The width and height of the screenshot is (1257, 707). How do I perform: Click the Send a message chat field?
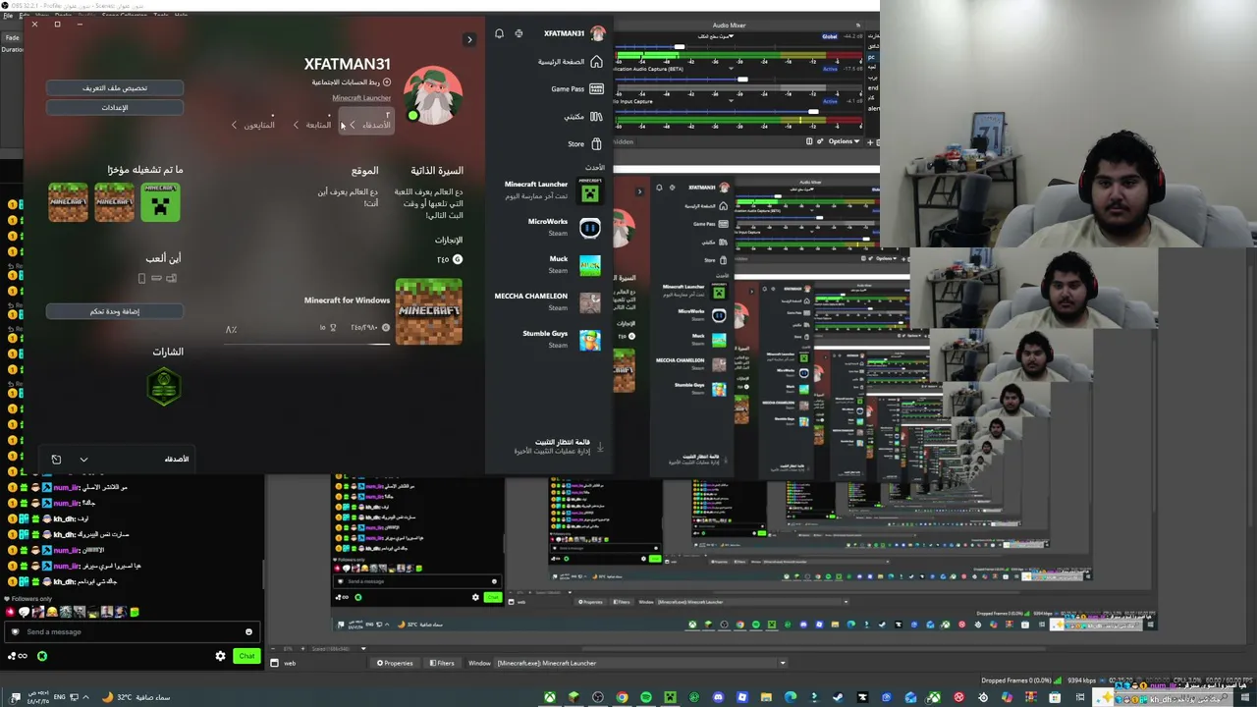tap(131, 632)
